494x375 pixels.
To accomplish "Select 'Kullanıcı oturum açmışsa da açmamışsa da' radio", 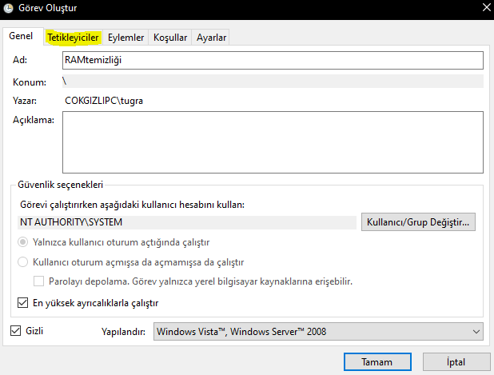I will click(22, 262).
